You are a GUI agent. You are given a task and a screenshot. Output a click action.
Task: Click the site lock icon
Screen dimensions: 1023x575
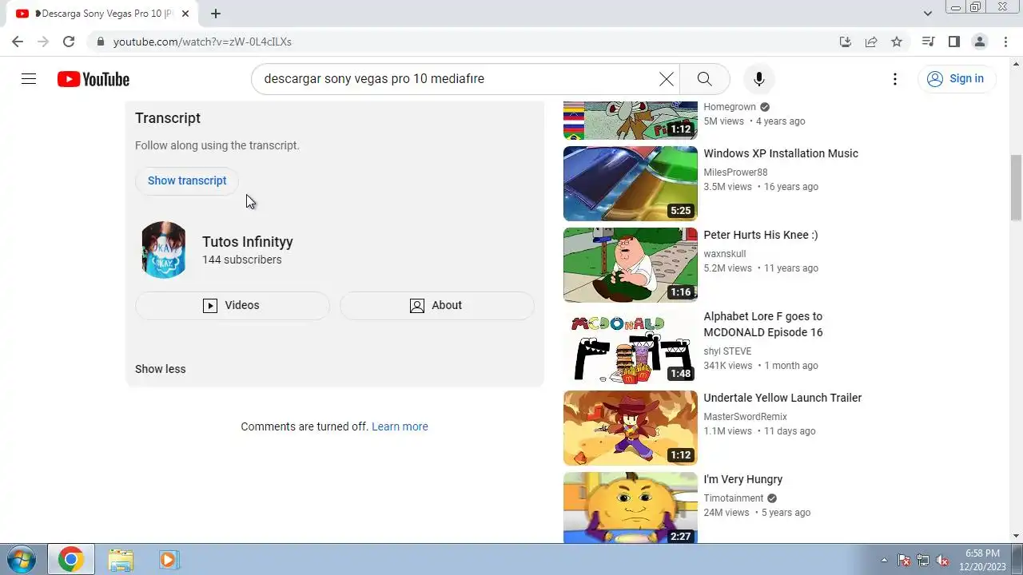pos(99,42)
